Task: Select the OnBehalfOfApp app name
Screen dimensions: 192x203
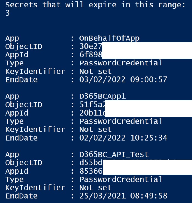Action: point(109,38)
